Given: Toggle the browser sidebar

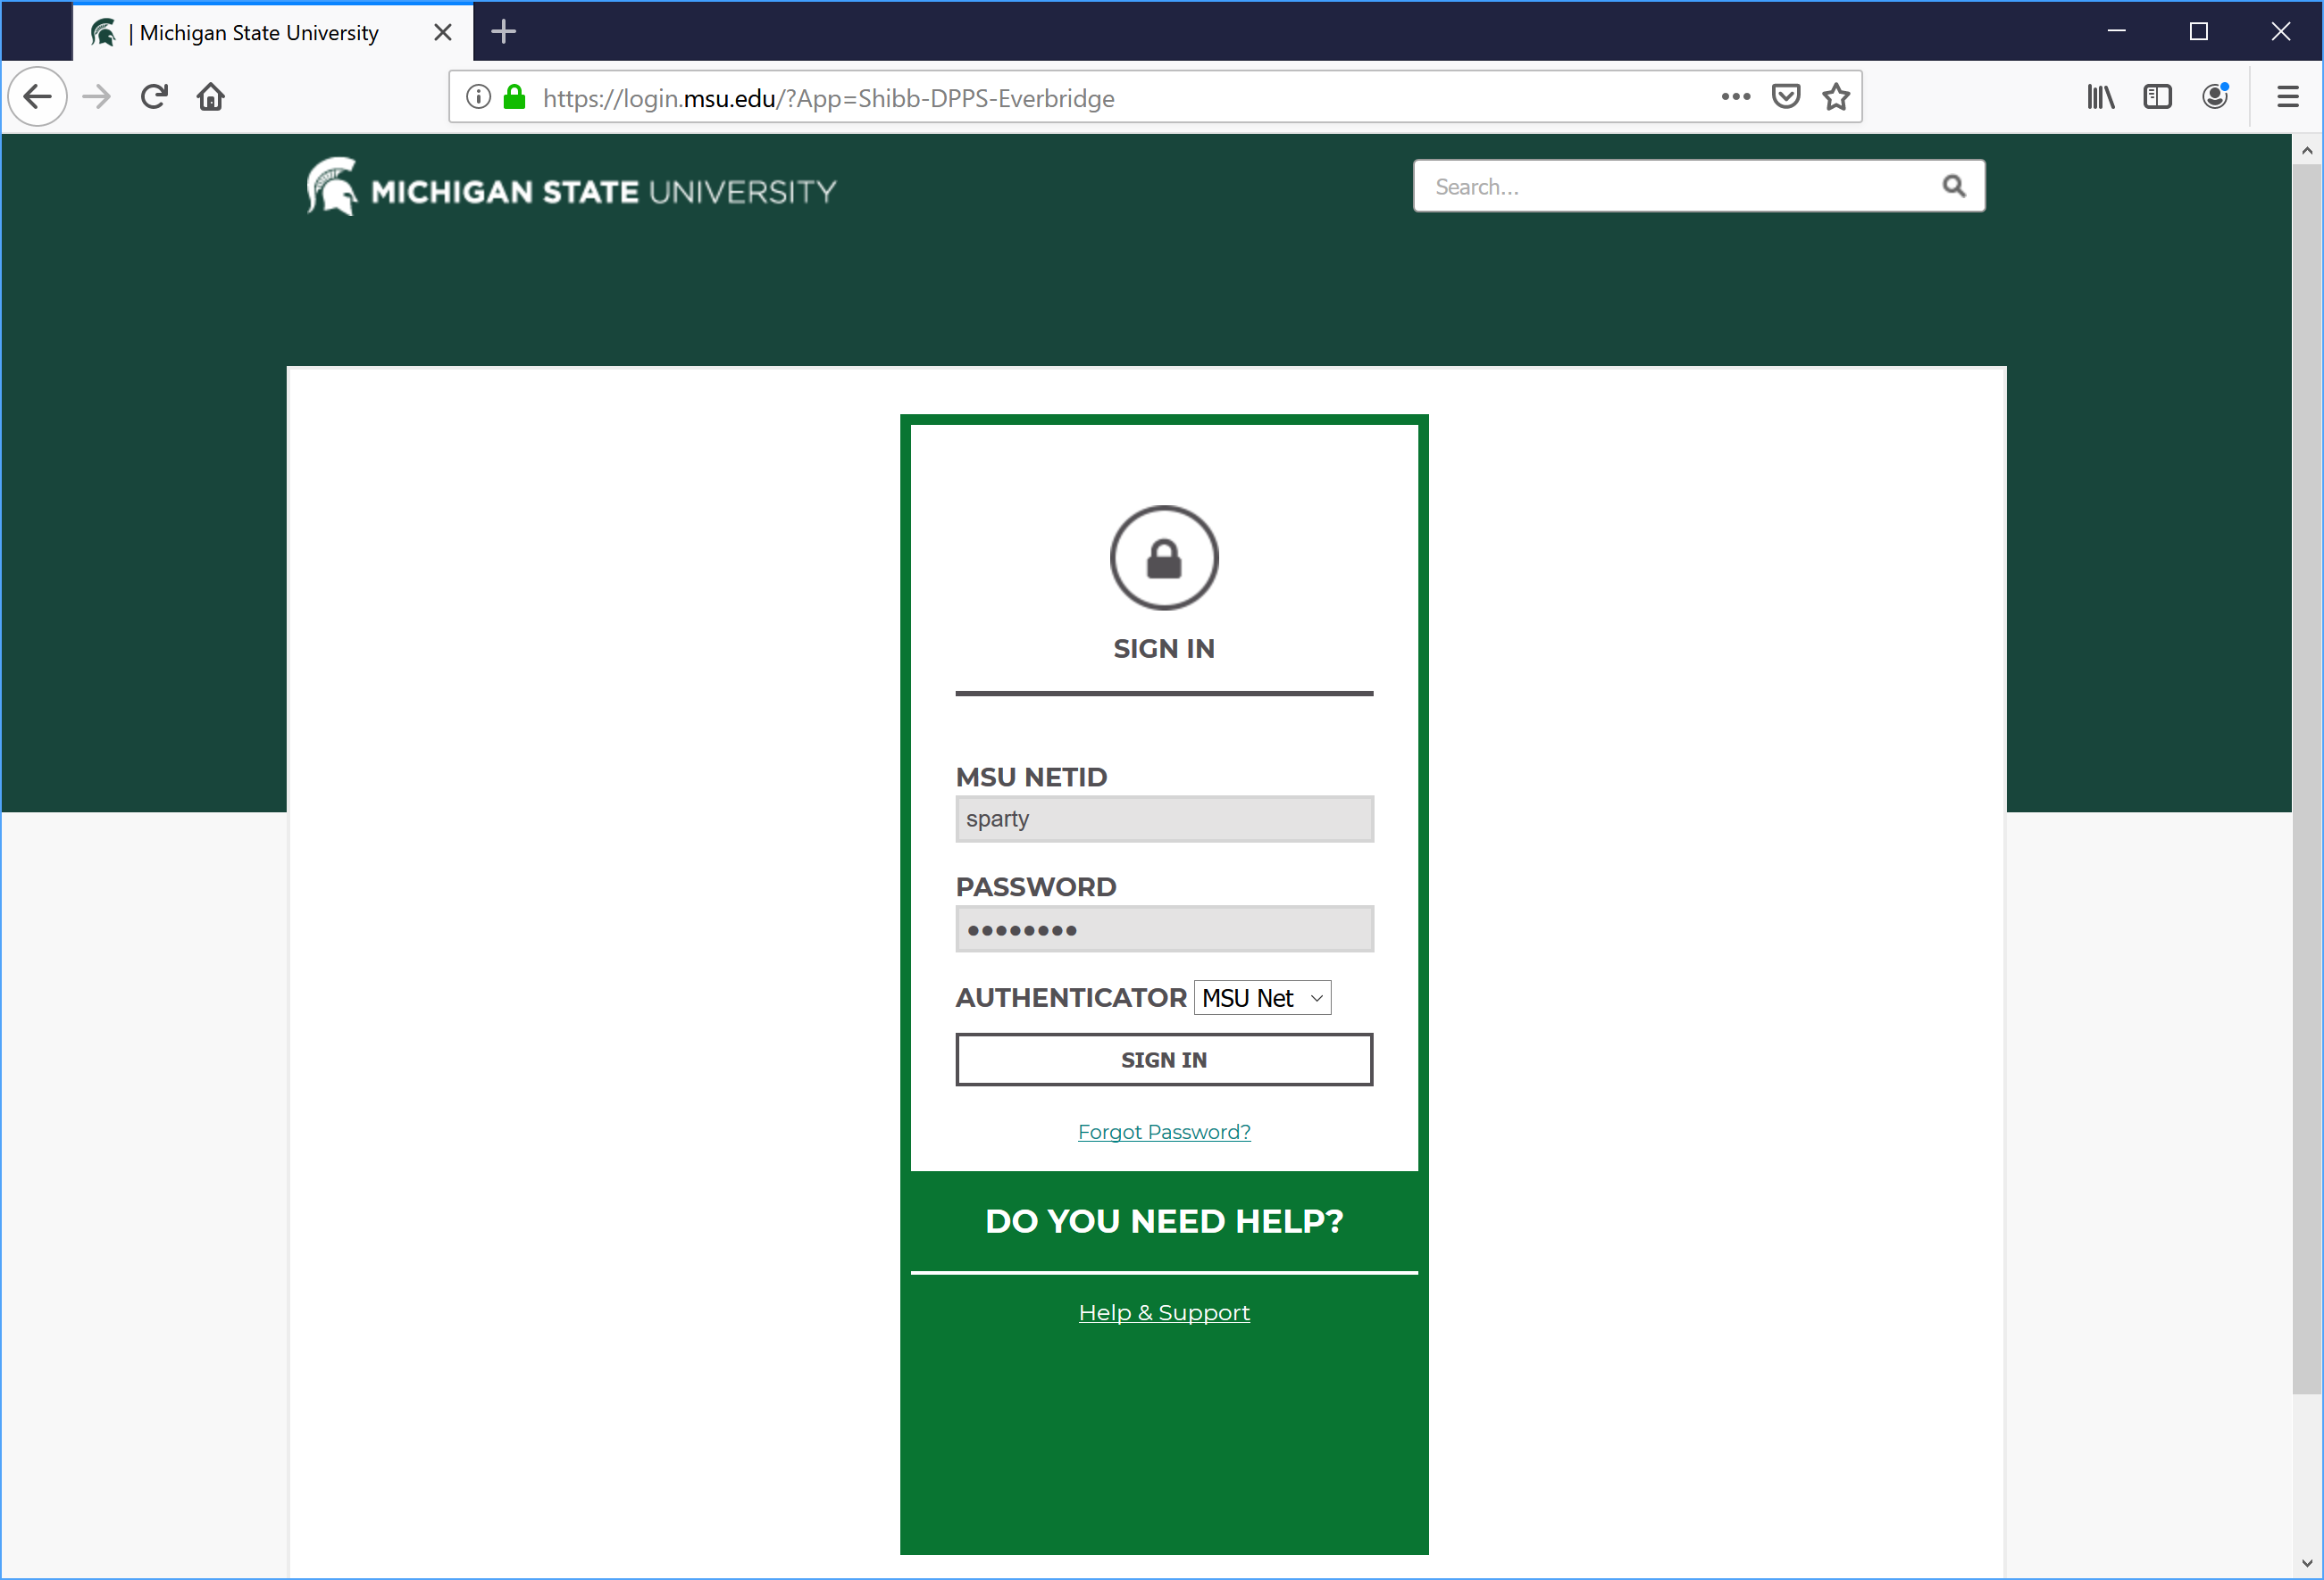Looking at the screenshot, I should [x=2158, y=97].
